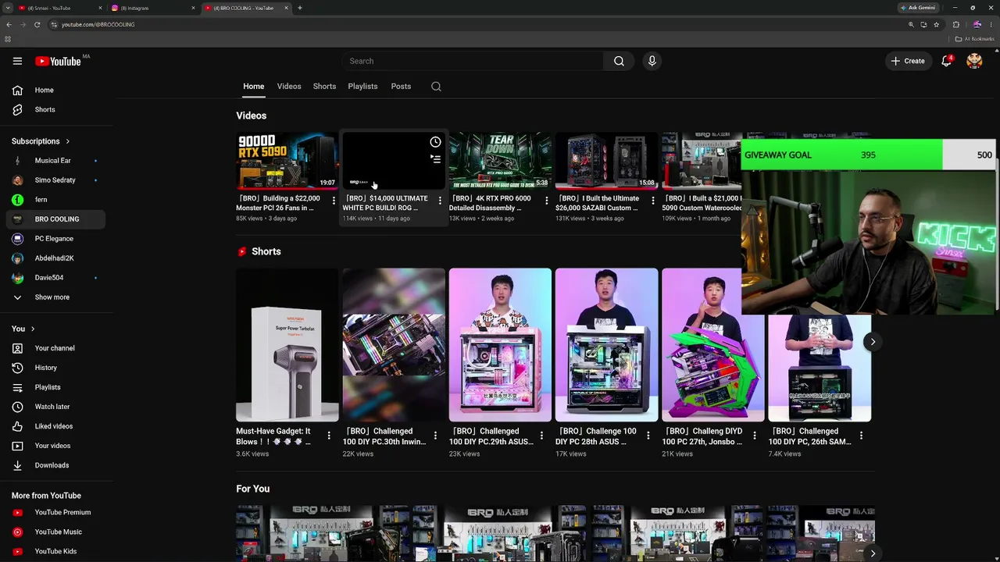Viewport: 1000px width, 562px height.
Task: Open the account avatar menu
Action: (x=974, y=61)
